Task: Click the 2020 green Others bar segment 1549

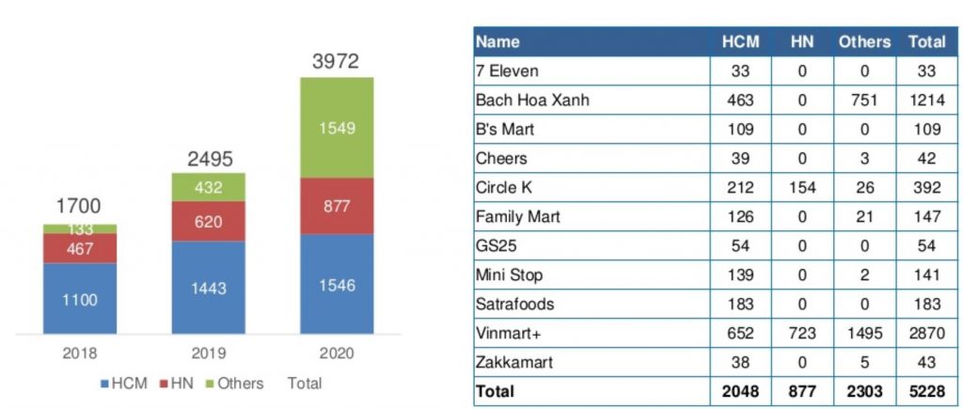Action: click(x=338, y=128)
